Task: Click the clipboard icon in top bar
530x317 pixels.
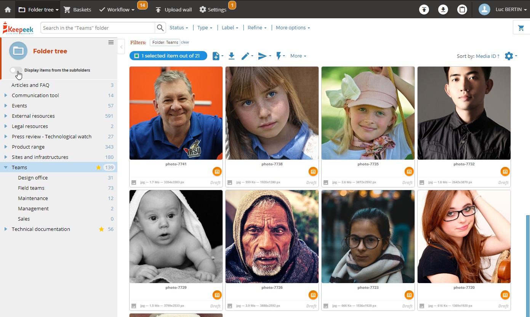Action: [x=462, y=10]
